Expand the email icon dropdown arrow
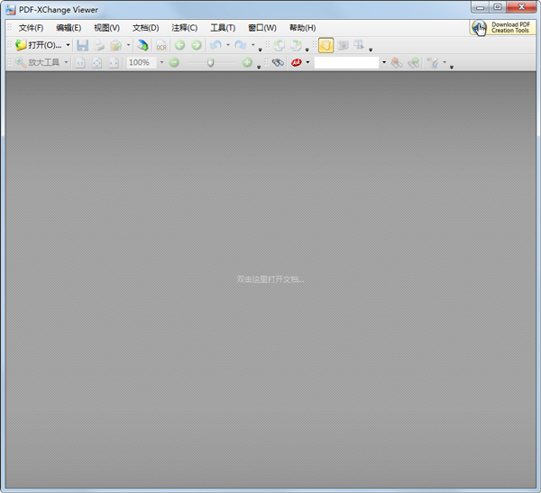 click(x=128, y=45)
